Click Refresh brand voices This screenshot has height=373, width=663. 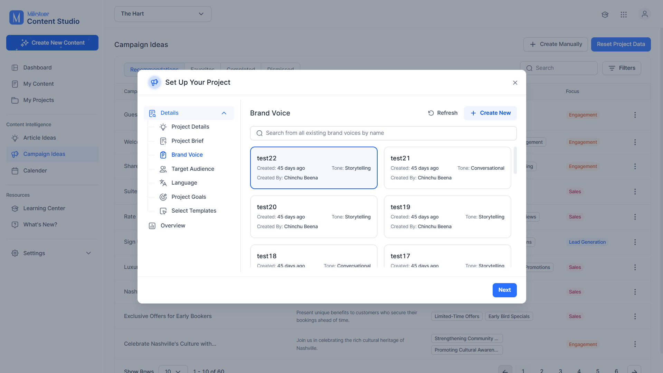pos(443,113)
